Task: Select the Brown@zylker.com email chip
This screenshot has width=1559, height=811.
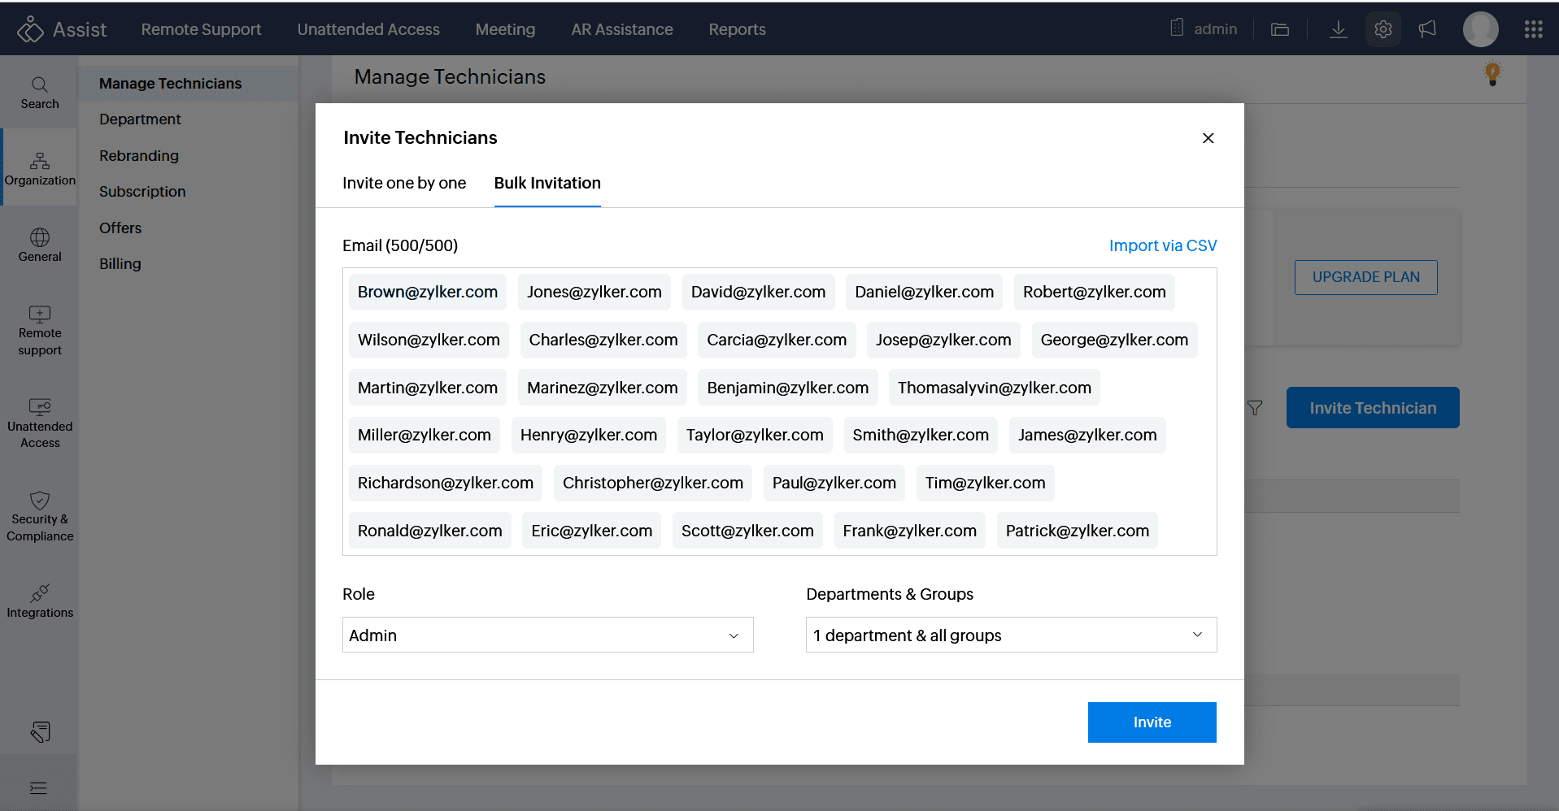Action: 427,292
